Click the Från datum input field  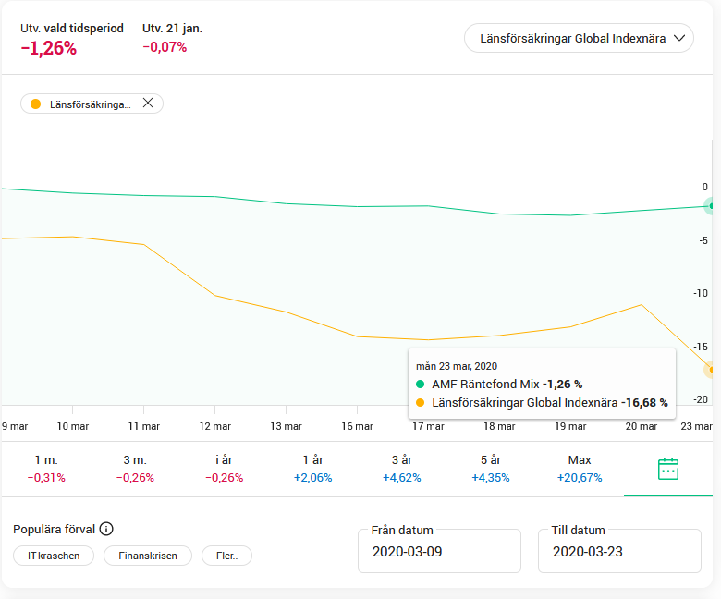[x=439, y=552]
